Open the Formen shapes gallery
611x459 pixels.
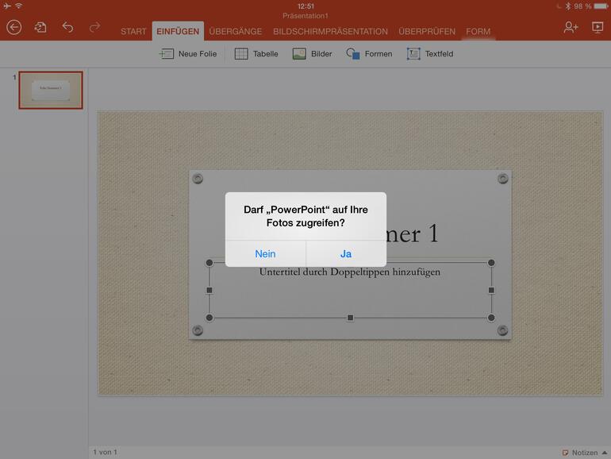click(x=369, y=54)
